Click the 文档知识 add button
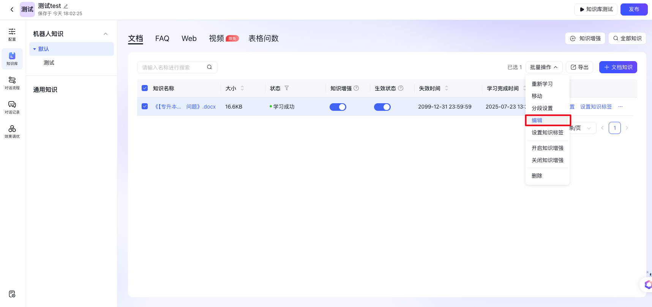 pos(618,67)
